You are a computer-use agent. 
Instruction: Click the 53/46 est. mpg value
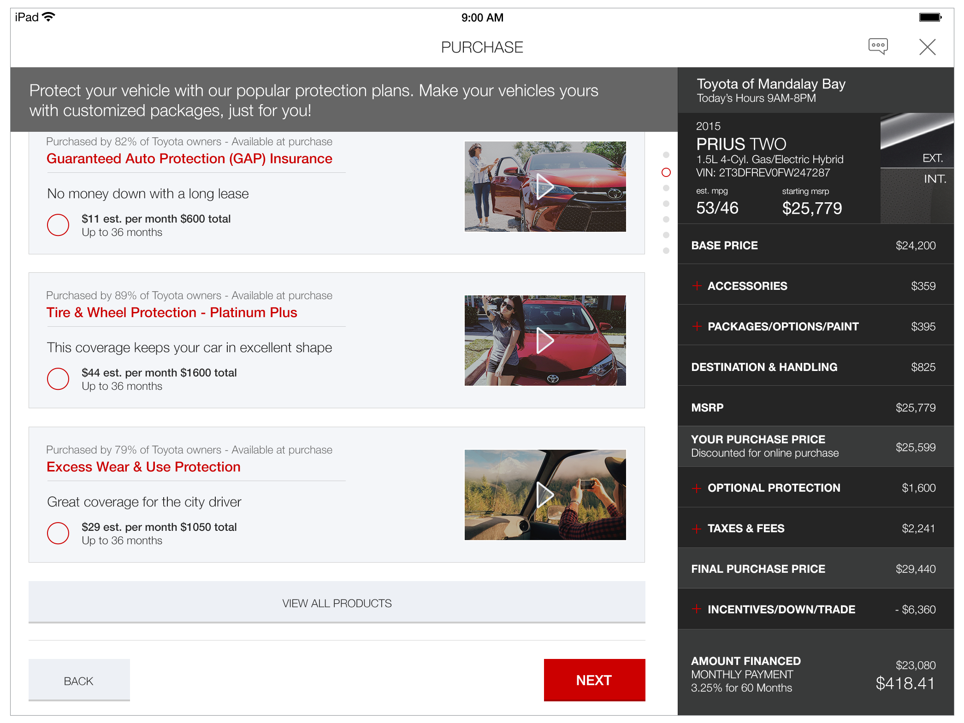coord(717,208)
